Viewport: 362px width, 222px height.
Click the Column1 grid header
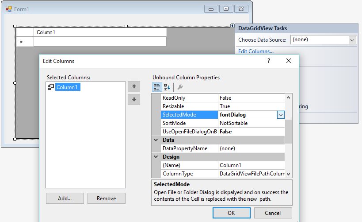coord(100,32)
